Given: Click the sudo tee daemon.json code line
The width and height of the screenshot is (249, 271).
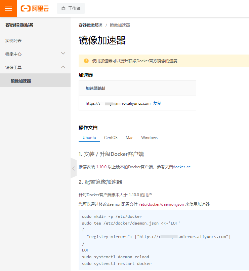Looking at the screenshot, I should pyautogui.click(x=131, y=223).
